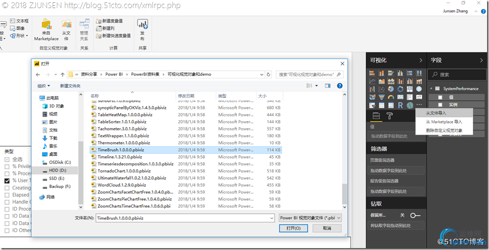Uncheck the % User T checkbox

[x=7, y=181]
